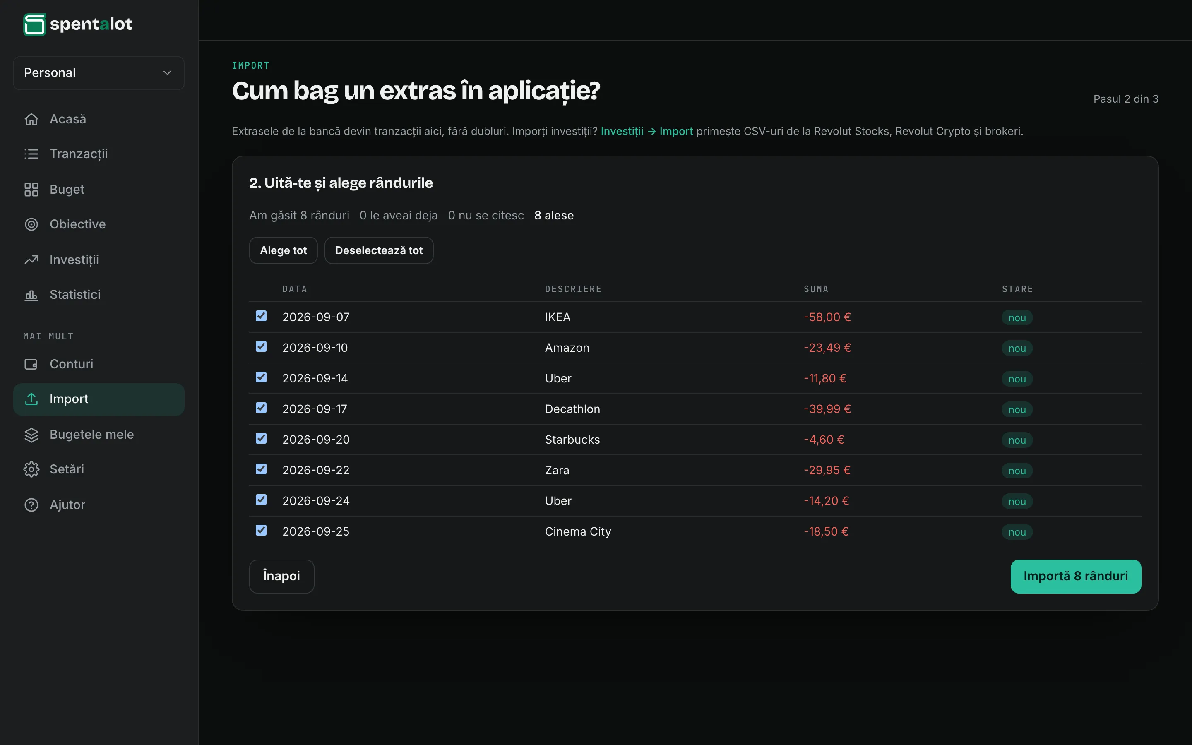The height and width of the screenshot is (745, 1192).
Task: Open the Tranzacții page
Action: [99, 154]
